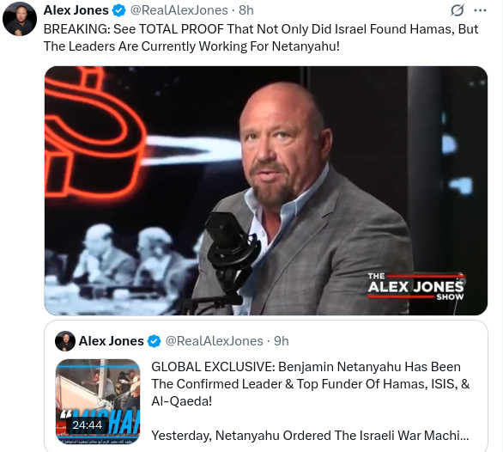Open the Alex Jones name in the quoted post

[112, 341]
